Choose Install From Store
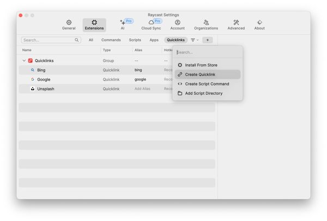The image size is (327, 221). pos(208,65)
